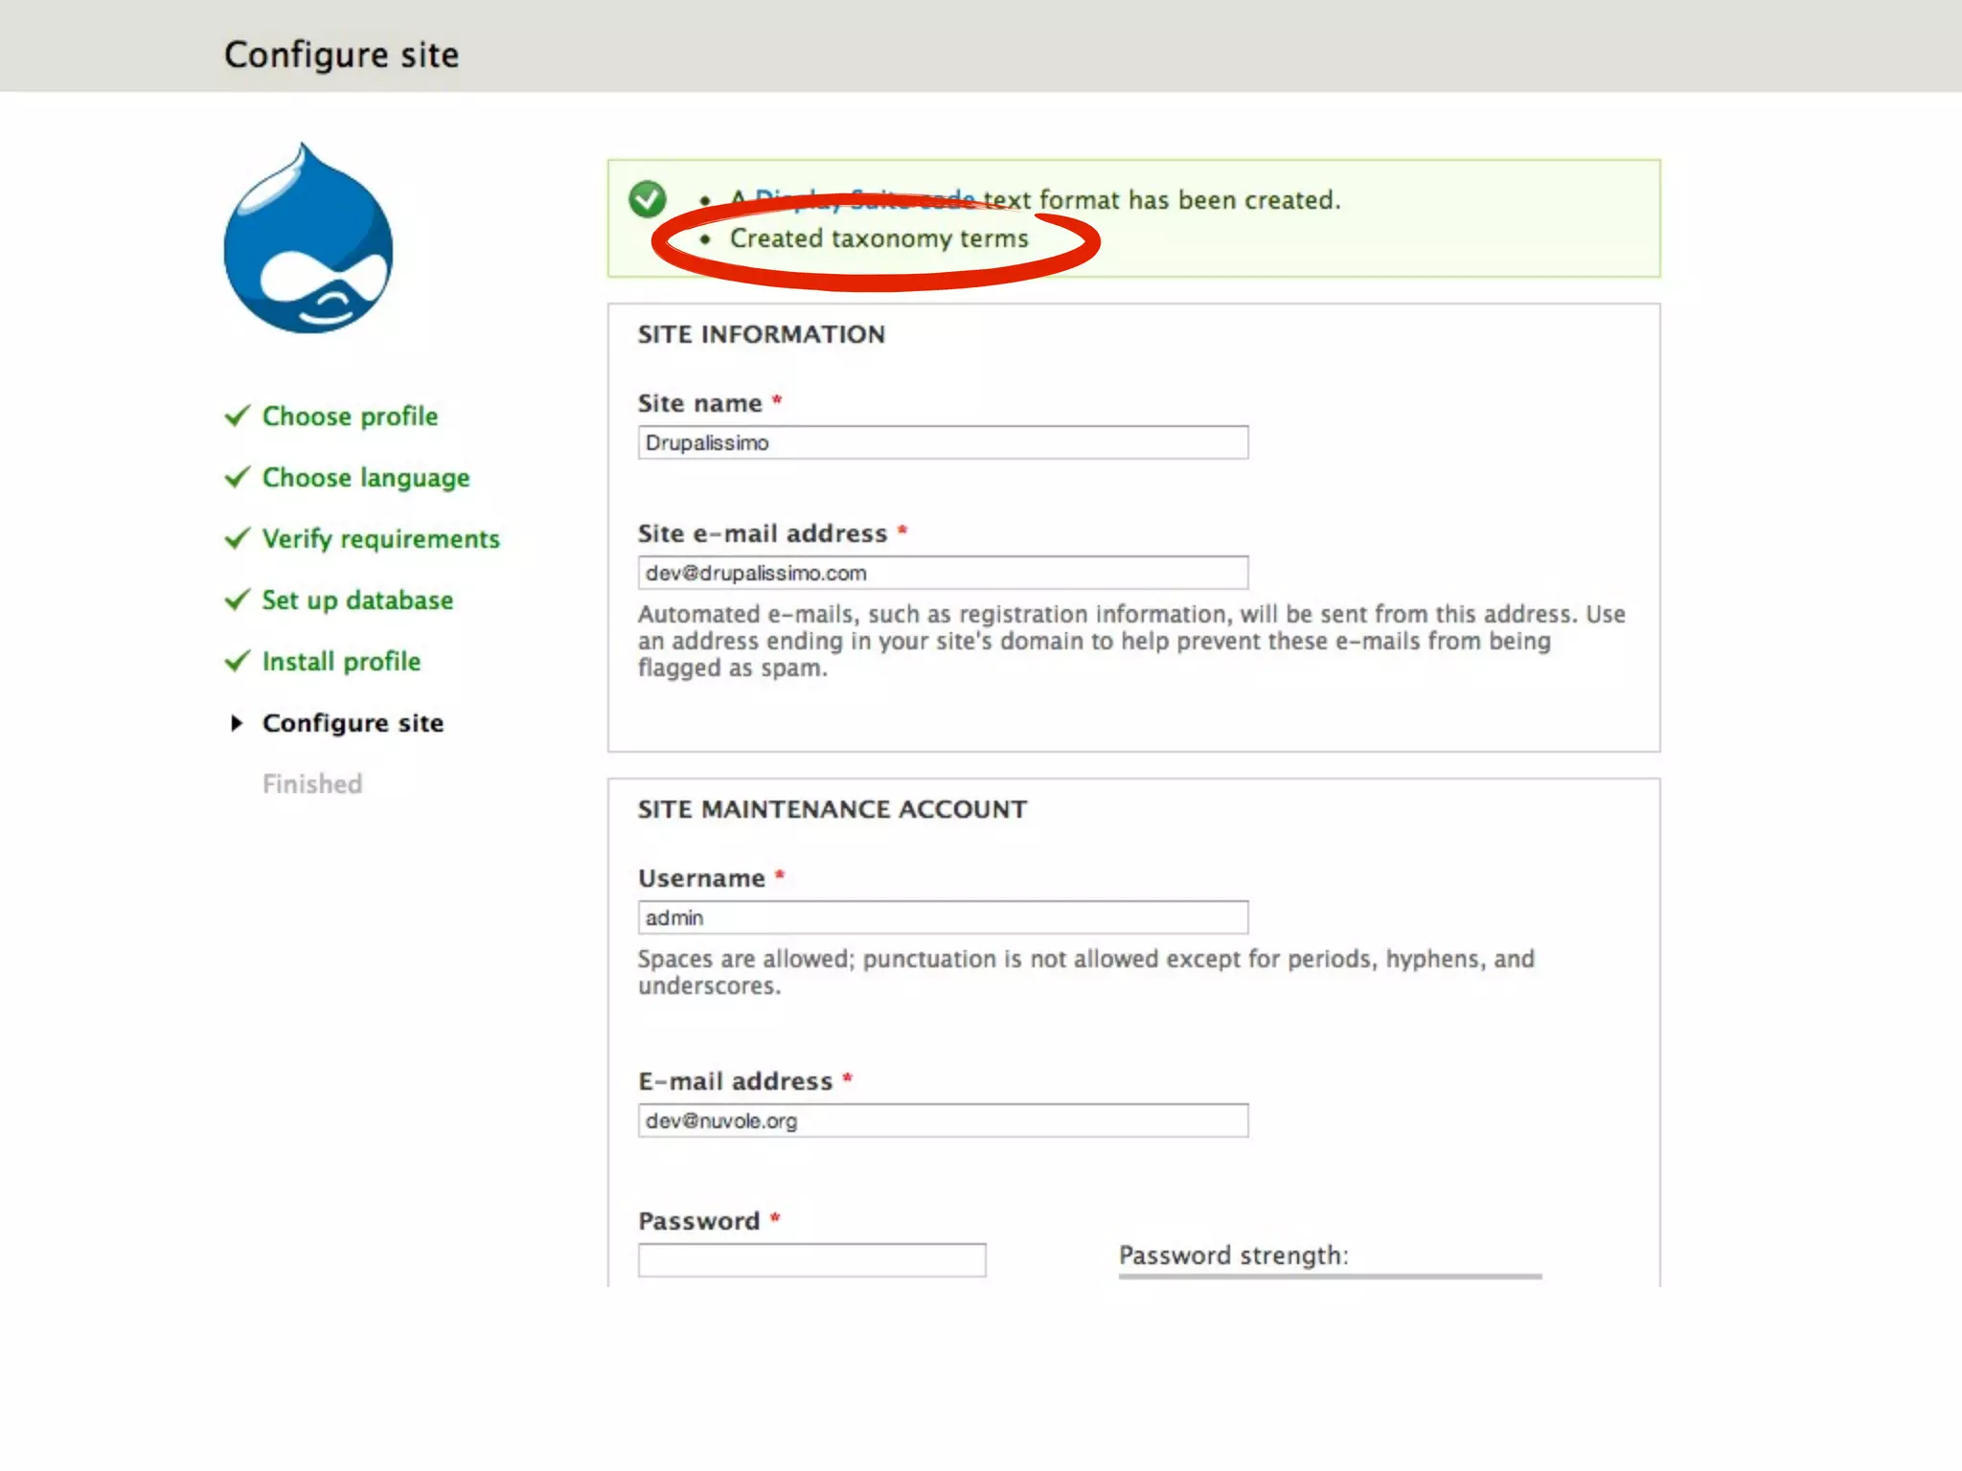This screenshot has width=1962, height=1471.
Task: Click the account E-mail address field
Action: (x=943, y=1120)
